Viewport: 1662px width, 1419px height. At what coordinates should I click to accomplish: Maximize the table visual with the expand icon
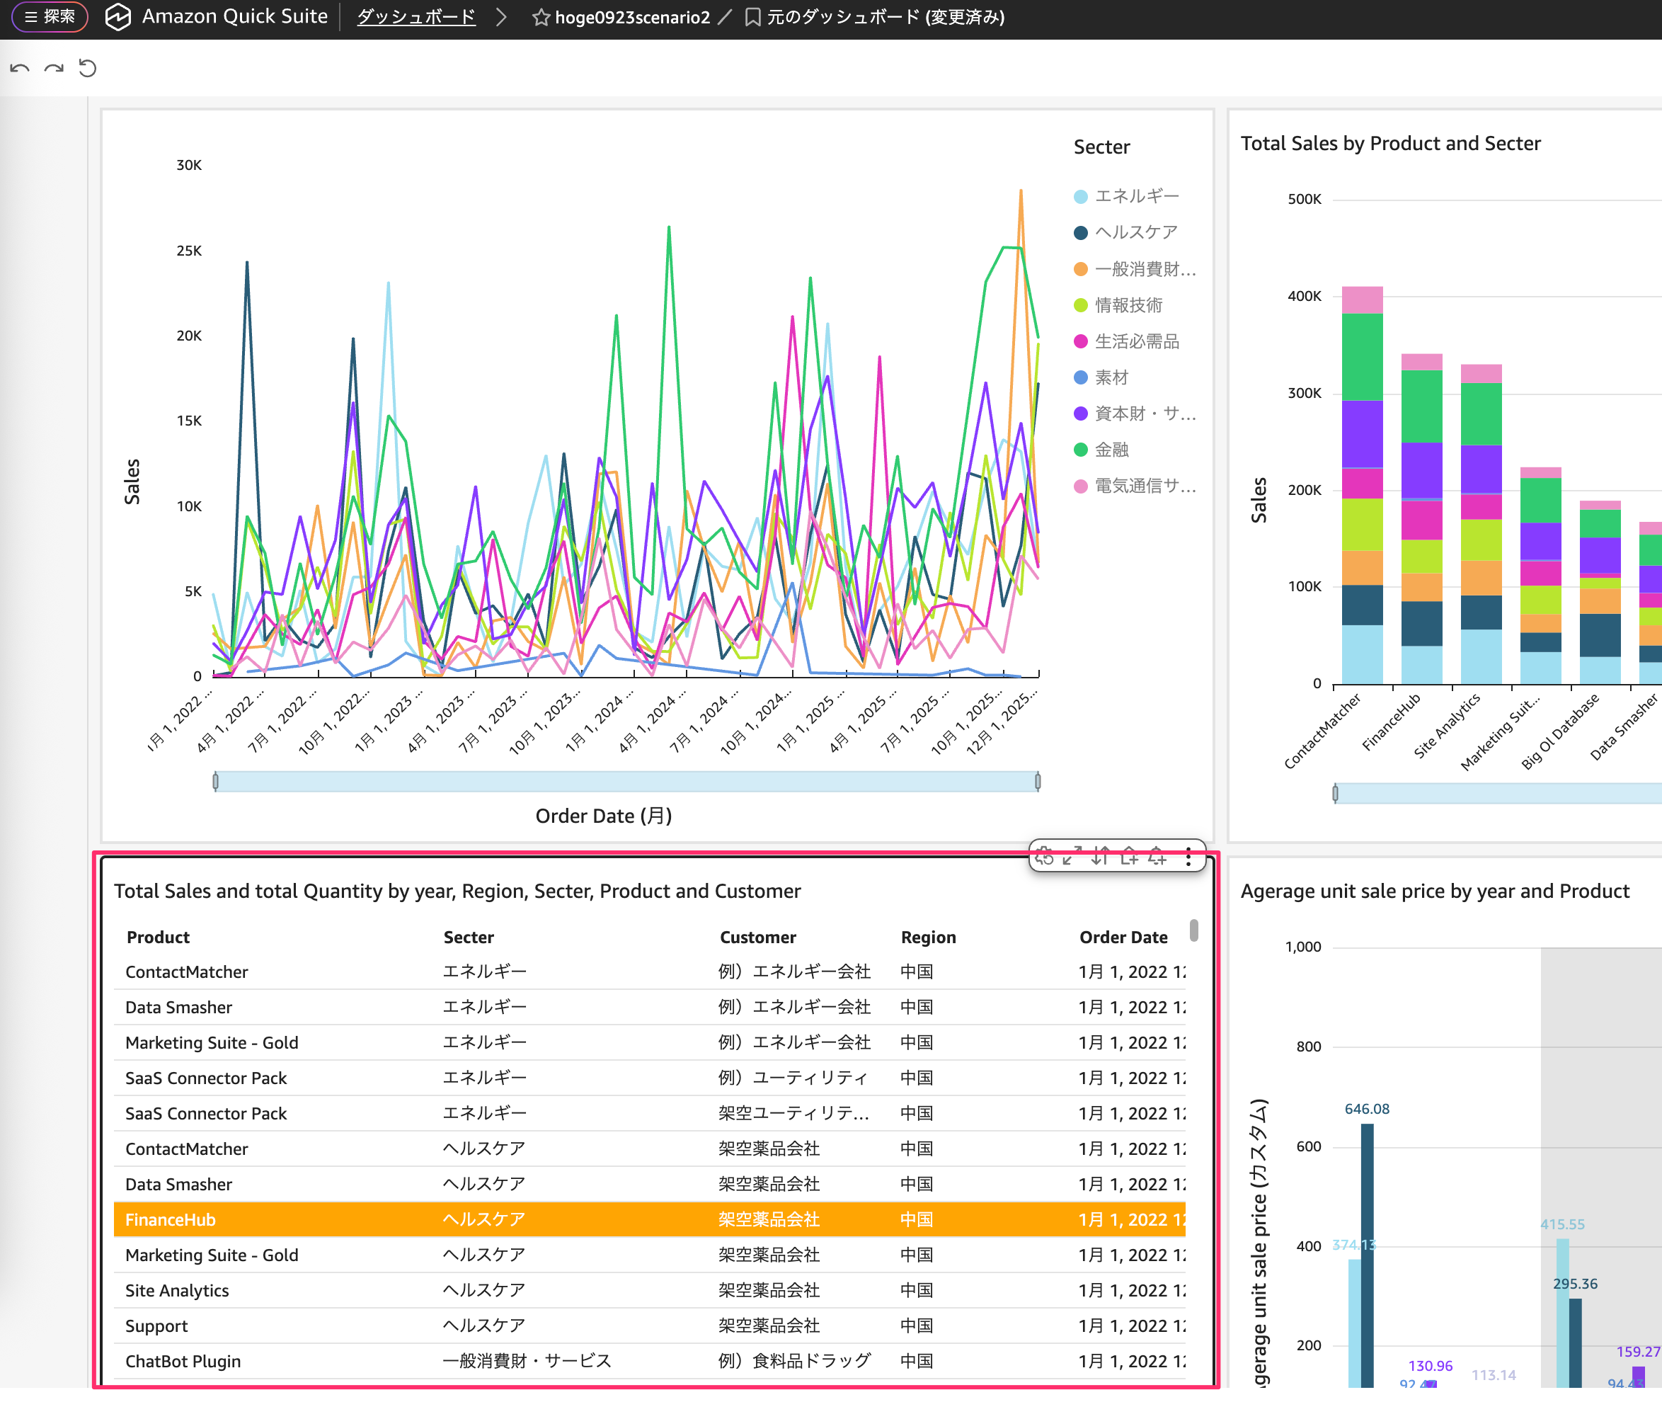(1072, 856)
